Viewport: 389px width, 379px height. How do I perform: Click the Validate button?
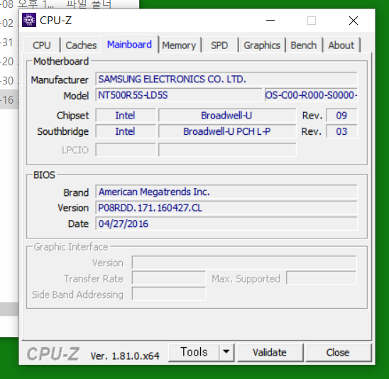[x=270, y=353]
